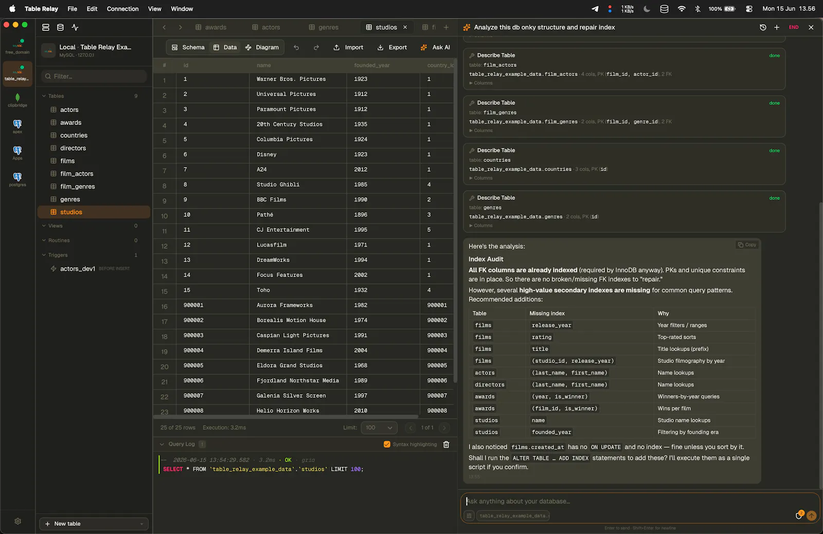Viewport: 823px width, 534px height.
Task: Open the clipbridge MongoDB connection
Action: pos(17,100)
